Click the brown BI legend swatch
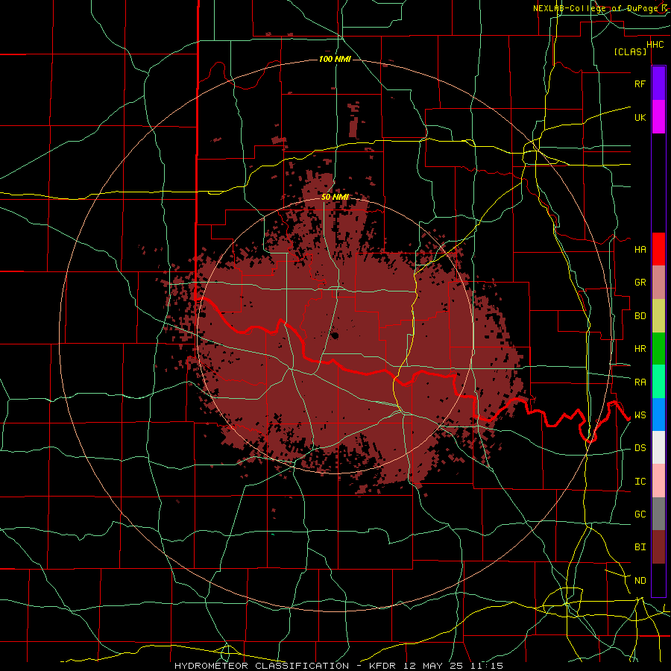Viewport: 671px width, 671px height. pos(658,547)
